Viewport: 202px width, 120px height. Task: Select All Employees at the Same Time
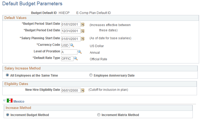(x=7, y=75)
